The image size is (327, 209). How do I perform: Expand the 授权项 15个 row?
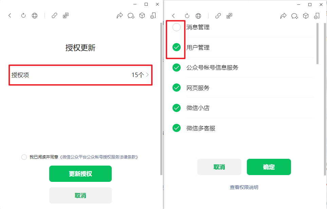pyautogui.click(x=80, y=75)
